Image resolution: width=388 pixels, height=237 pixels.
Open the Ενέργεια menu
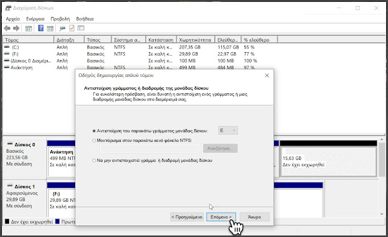click(x=35, y=19)
